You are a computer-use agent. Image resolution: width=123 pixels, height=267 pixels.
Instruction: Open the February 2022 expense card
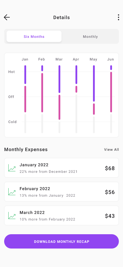point(61,192)
